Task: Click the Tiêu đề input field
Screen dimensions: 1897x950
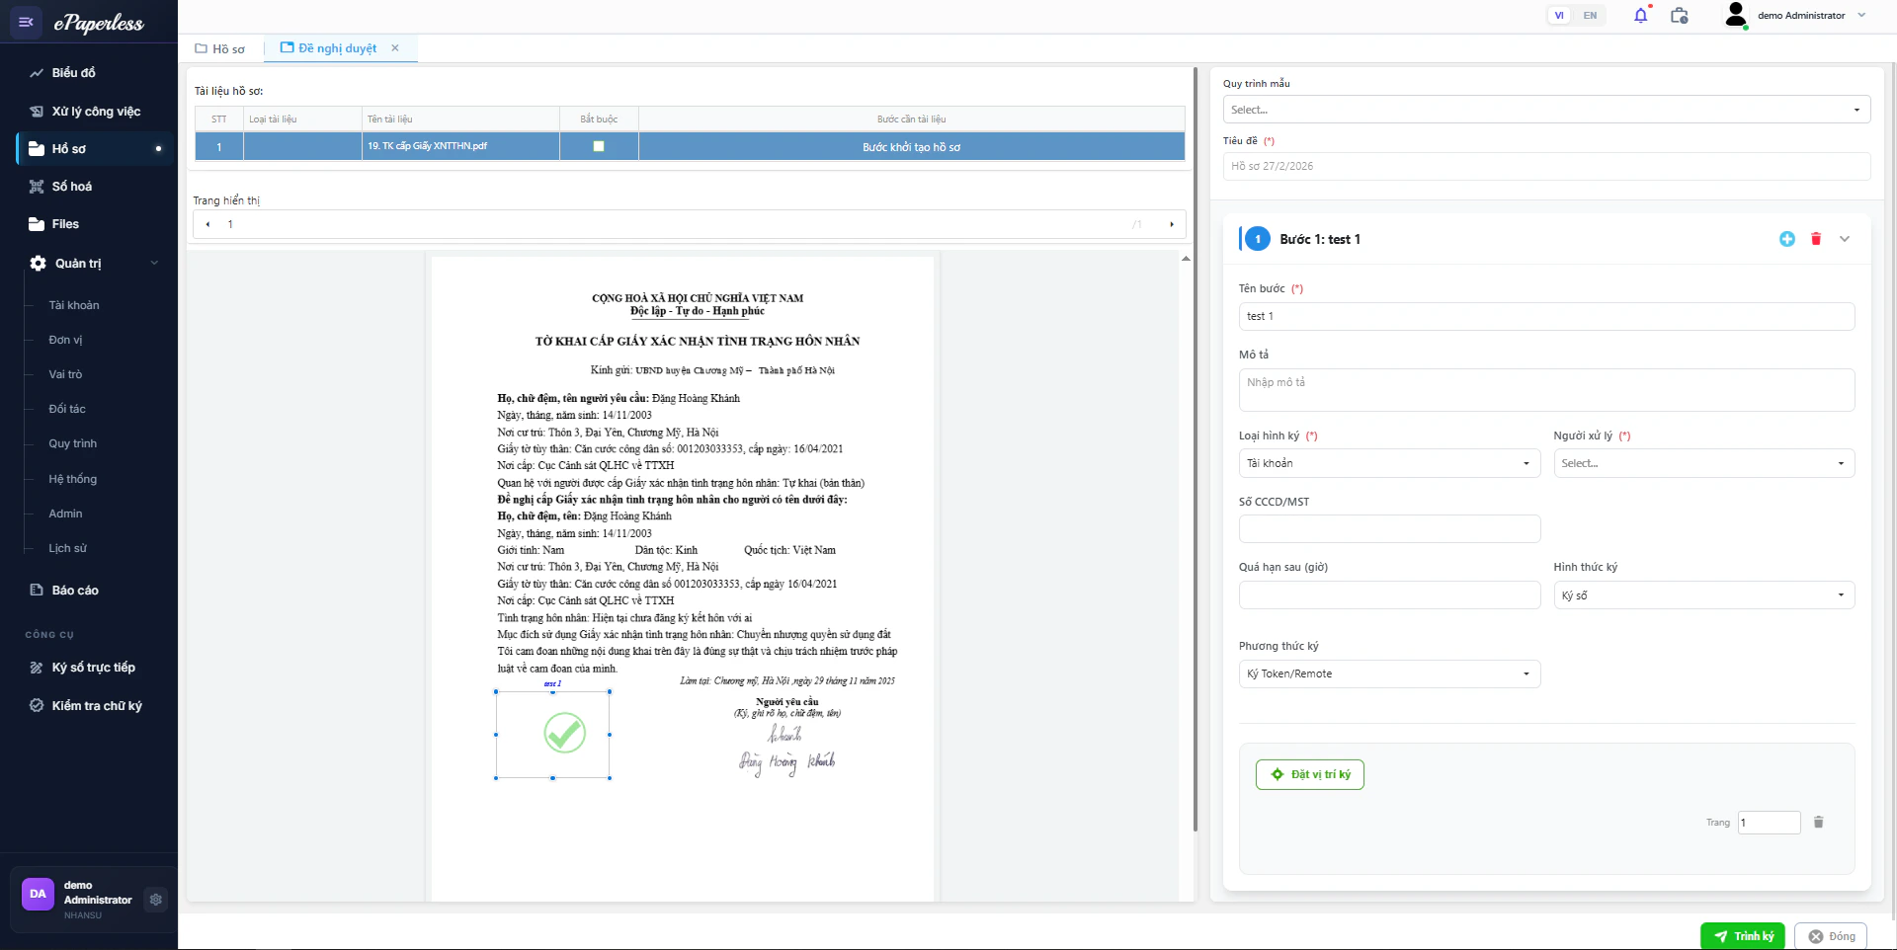Action: 1546,166
